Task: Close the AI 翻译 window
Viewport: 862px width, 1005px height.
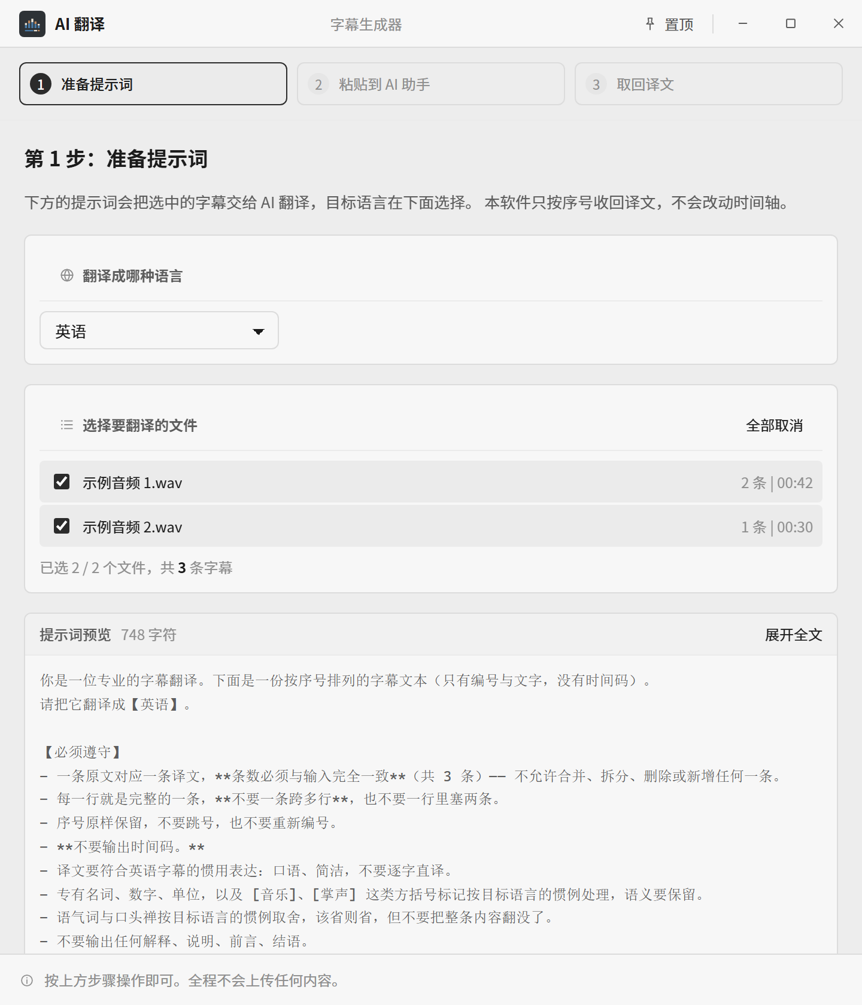Action: tap(839, 24)
